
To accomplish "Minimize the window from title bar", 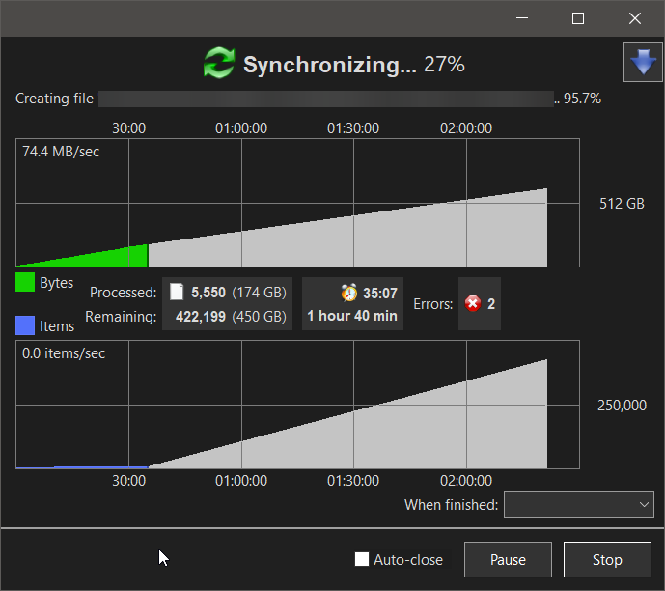I will point(522,18).
